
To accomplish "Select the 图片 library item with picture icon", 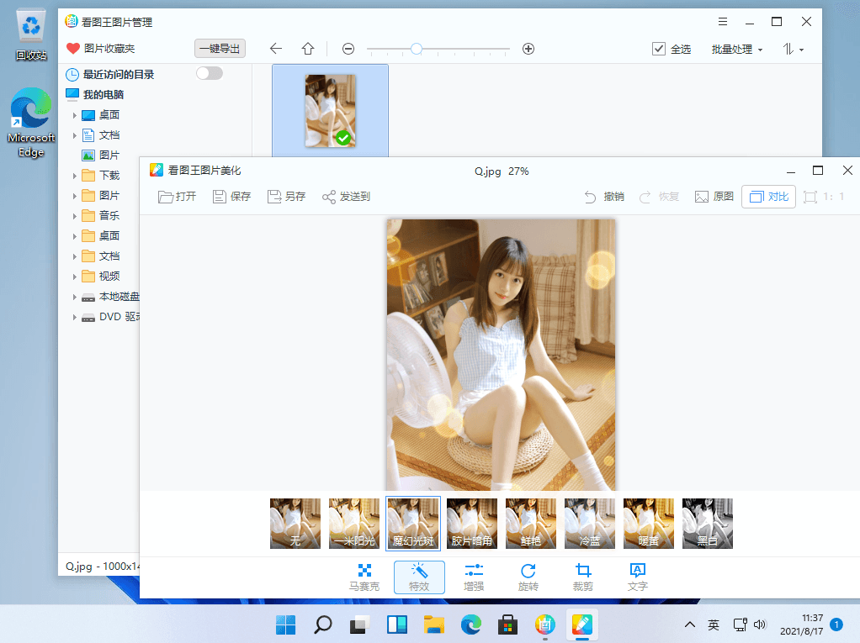I will click(100, 155).
